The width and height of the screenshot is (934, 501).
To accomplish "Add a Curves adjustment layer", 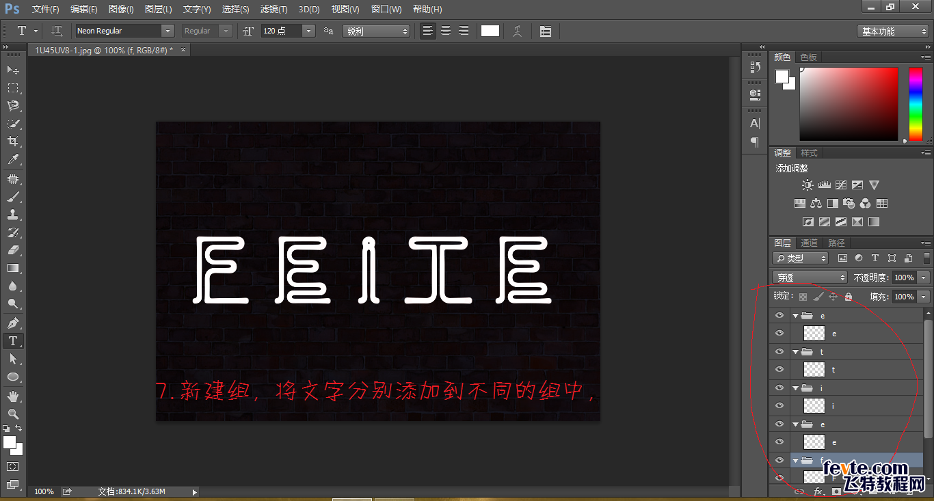I will coord(841,185).
